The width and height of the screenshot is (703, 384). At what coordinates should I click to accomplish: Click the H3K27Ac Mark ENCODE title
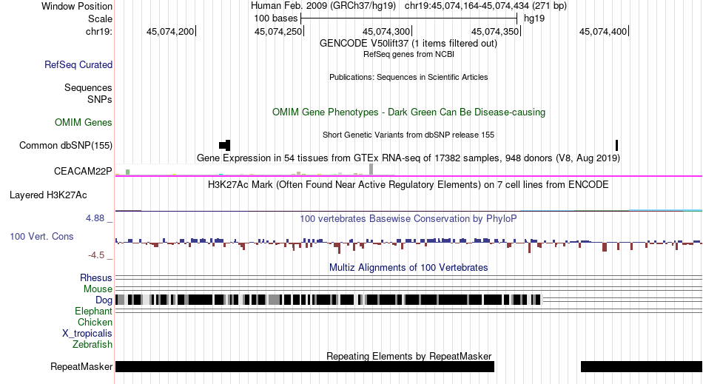click(x=408, y=185)
